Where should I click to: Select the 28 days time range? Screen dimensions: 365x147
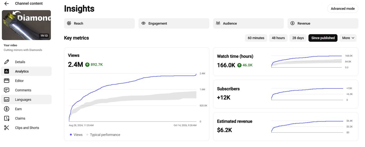298,38
